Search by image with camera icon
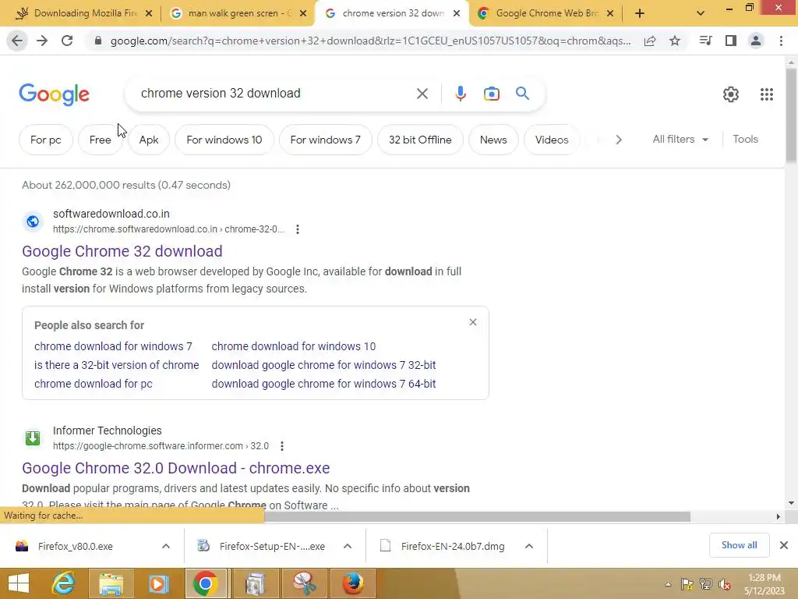Viewport: 798px width, 599px height. click(492, 94)
